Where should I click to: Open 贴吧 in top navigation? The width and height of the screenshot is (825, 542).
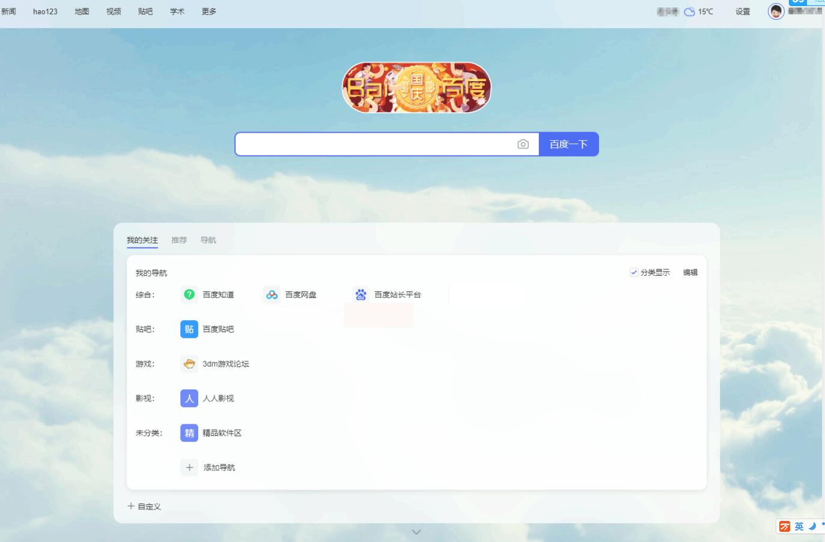tap(145, 11)
